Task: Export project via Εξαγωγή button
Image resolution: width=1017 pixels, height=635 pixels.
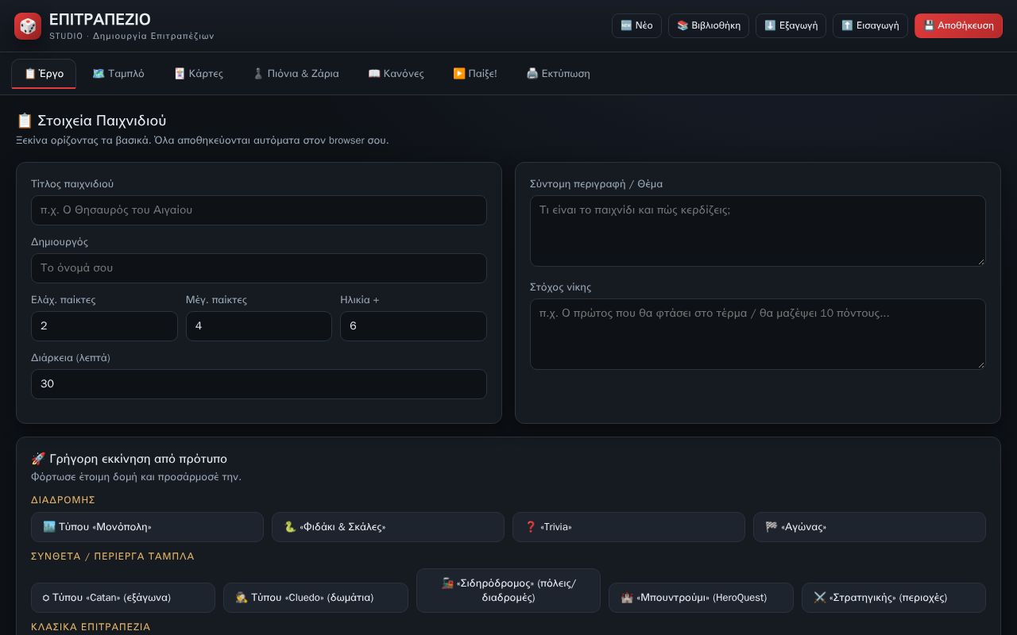Action: [x=791, y=25]
